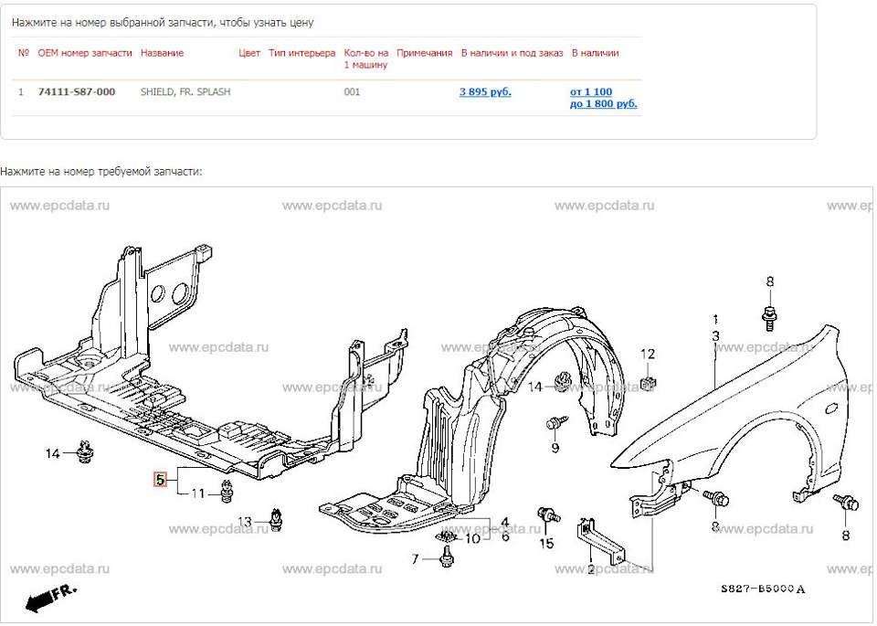Screen dimensions: 877x626
Task: Click the part name SHIELD, FR. SPLASH
Action: coord(185,91)
